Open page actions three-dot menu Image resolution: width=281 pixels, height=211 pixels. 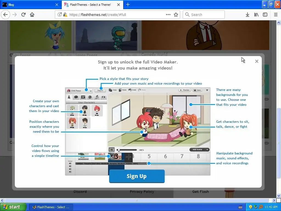click(x=168, y=15)
